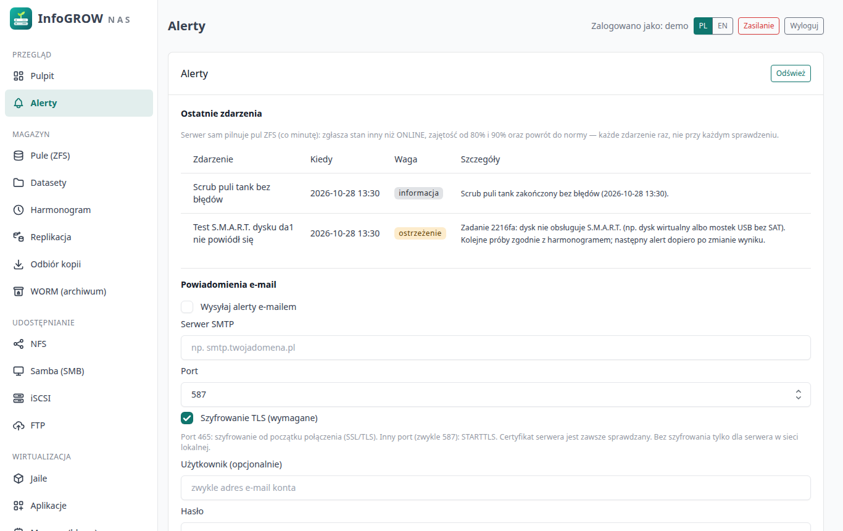Open Odbiór kopii download icon
This screenshot has width=843, height=531.
(x=19, y=264)
